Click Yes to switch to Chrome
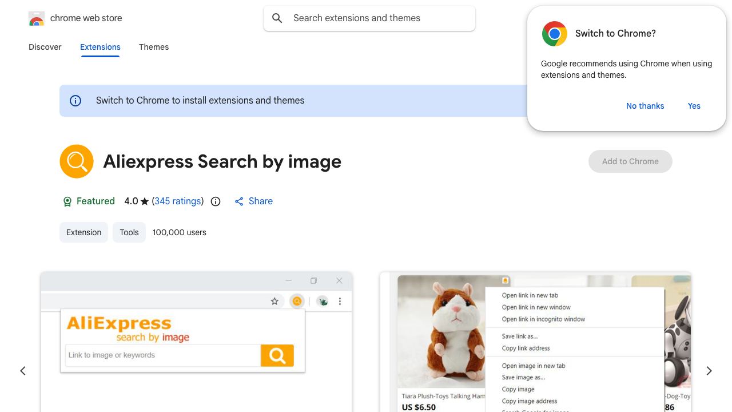Screen dimensions: 732x412 694,106
